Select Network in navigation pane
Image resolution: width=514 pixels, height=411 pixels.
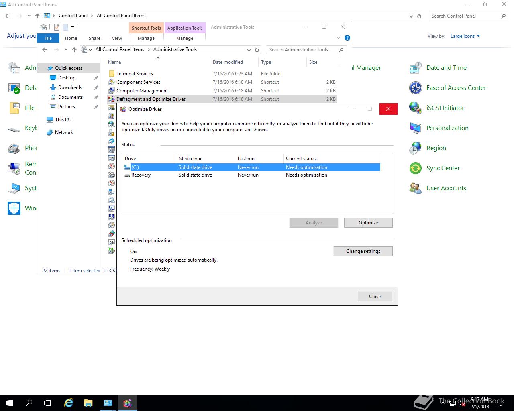point(64,132)
